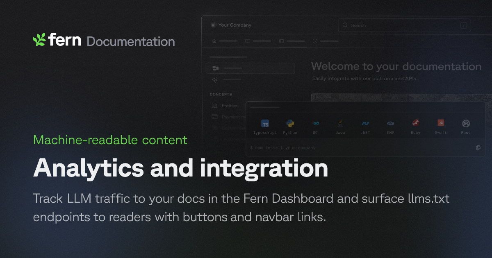Click the Your Company logo icon
The width and height of the screenshot is (492, 258).
(213, 25)
